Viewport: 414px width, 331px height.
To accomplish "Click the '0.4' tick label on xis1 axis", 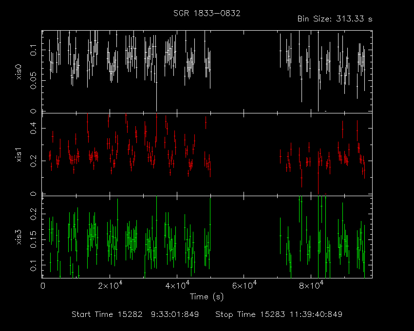I will (33, 129).
